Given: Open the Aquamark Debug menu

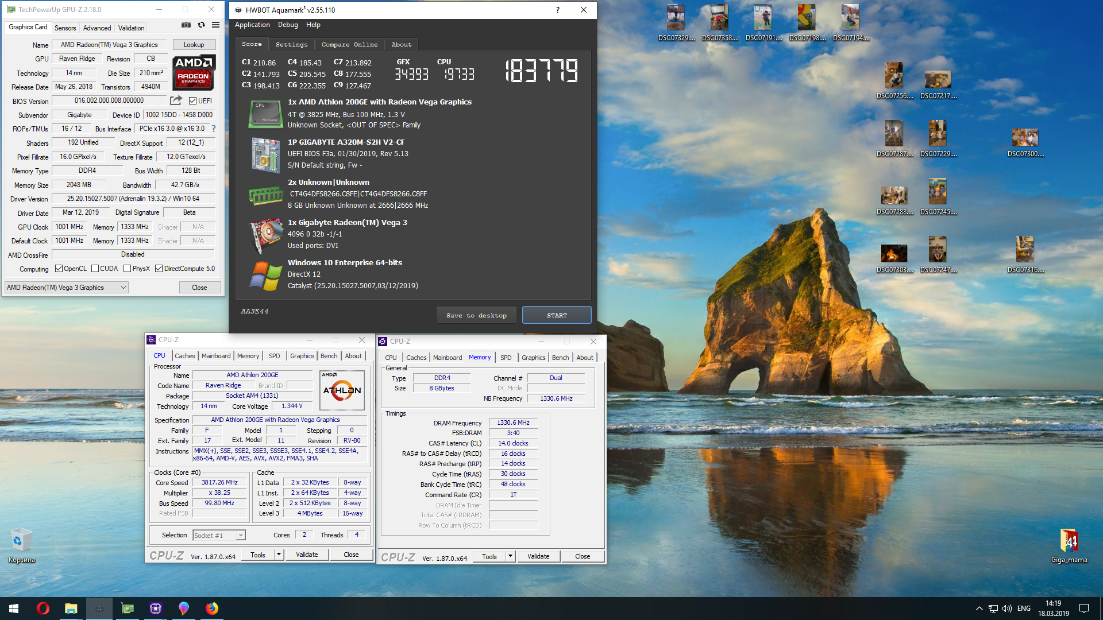Looking at the screenshot, I should click(x=288, y=25).
